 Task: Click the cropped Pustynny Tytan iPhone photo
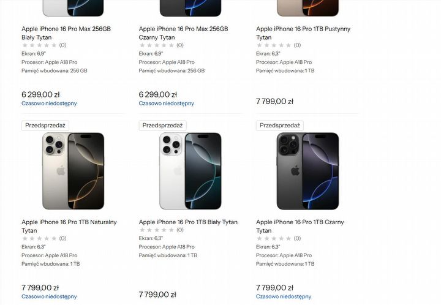click(307, 8)
